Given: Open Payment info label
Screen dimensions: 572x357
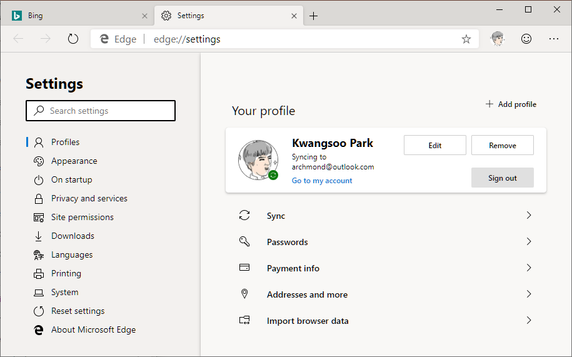Looking at the screenshot, I should [x=293, y=268].
